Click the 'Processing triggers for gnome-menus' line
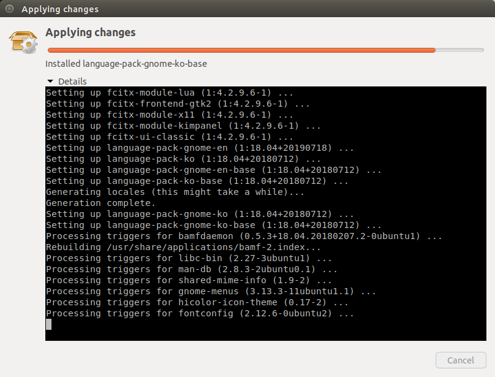The width and height of the screenshot is (495, 377). (x=211, y=291)
